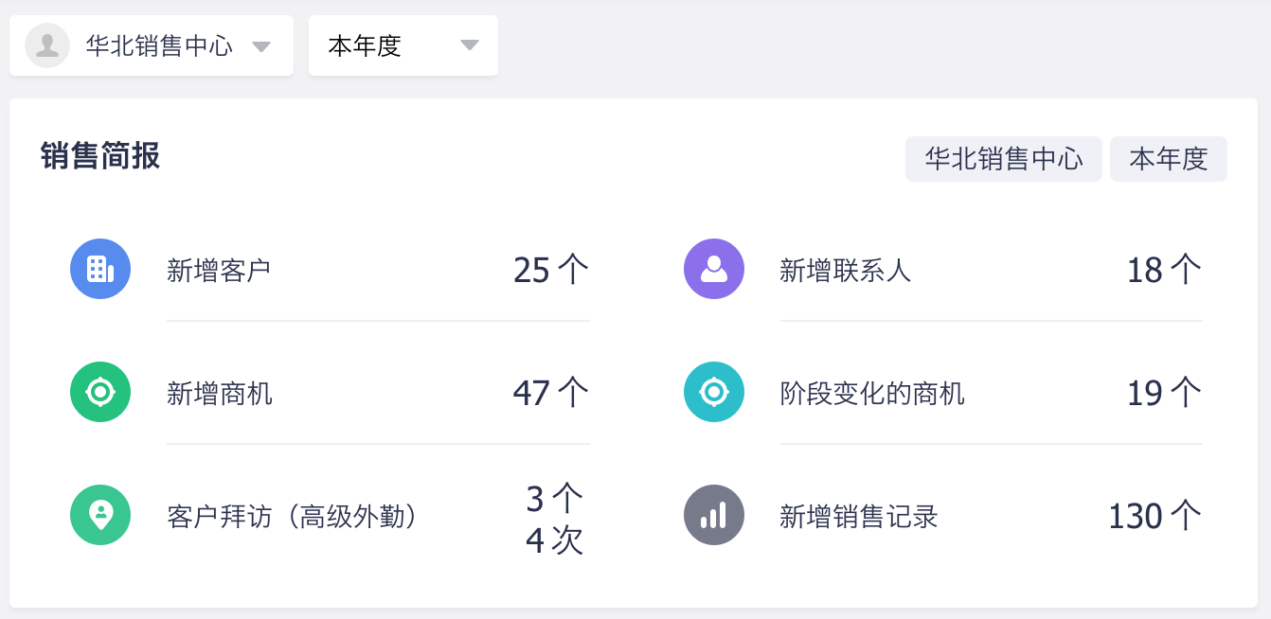Click the gray bar chart icon for 新增销售记录
The height and width of the screenshot is (619, 1271).
click(x=714, y=515)
